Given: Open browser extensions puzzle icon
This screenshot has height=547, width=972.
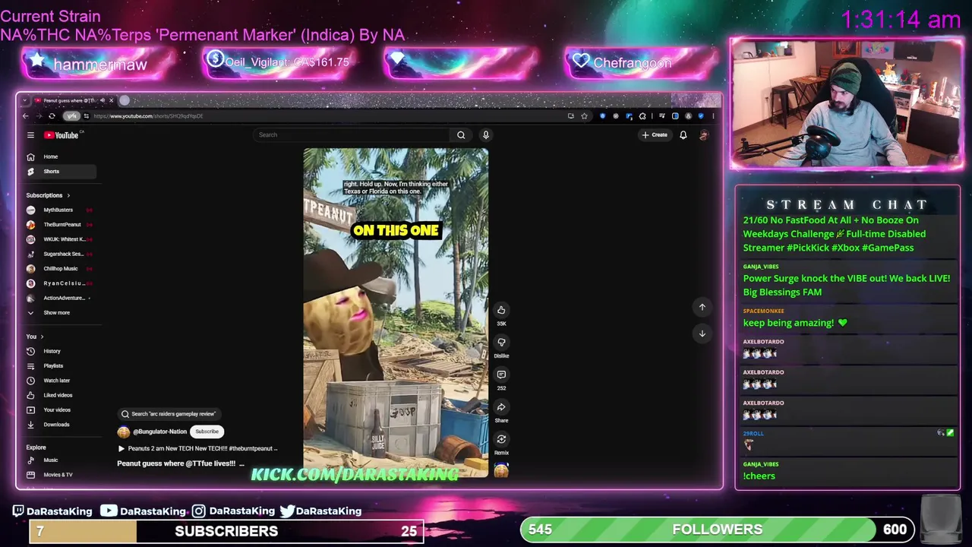Looking at the screenshot, I should pyautogui.click(x=642, y=116).
